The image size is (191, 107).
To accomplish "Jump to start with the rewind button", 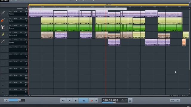I will point(70,100).
